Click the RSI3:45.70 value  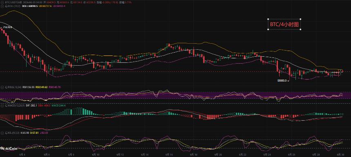point(54,87)
